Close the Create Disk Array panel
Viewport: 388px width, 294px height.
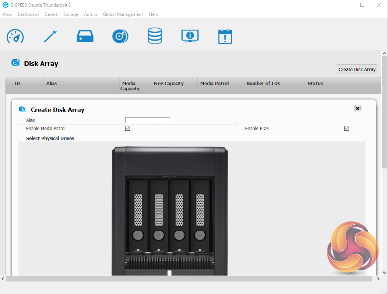pos(357,108)
